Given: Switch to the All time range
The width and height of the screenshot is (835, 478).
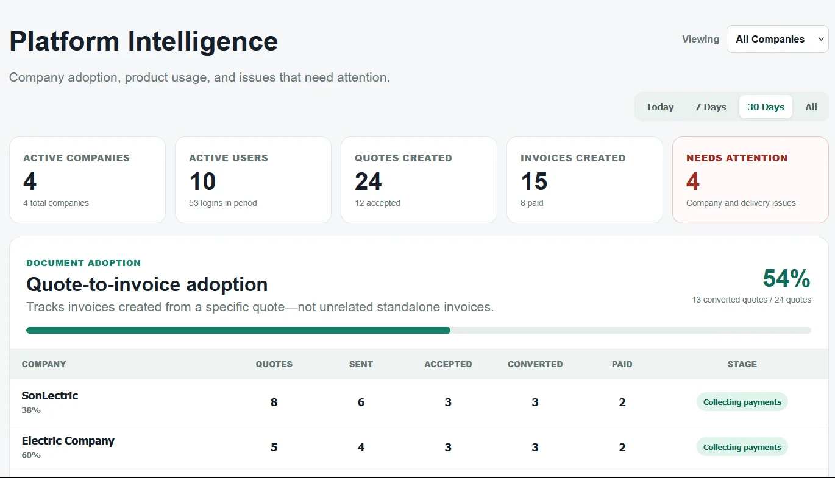Looking at the screenshot, I should (x=811, y=107).
